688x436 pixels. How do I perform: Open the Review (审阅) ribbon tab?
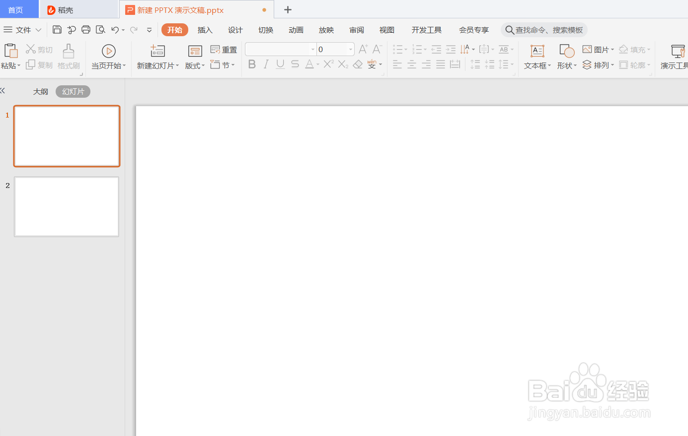357,30
